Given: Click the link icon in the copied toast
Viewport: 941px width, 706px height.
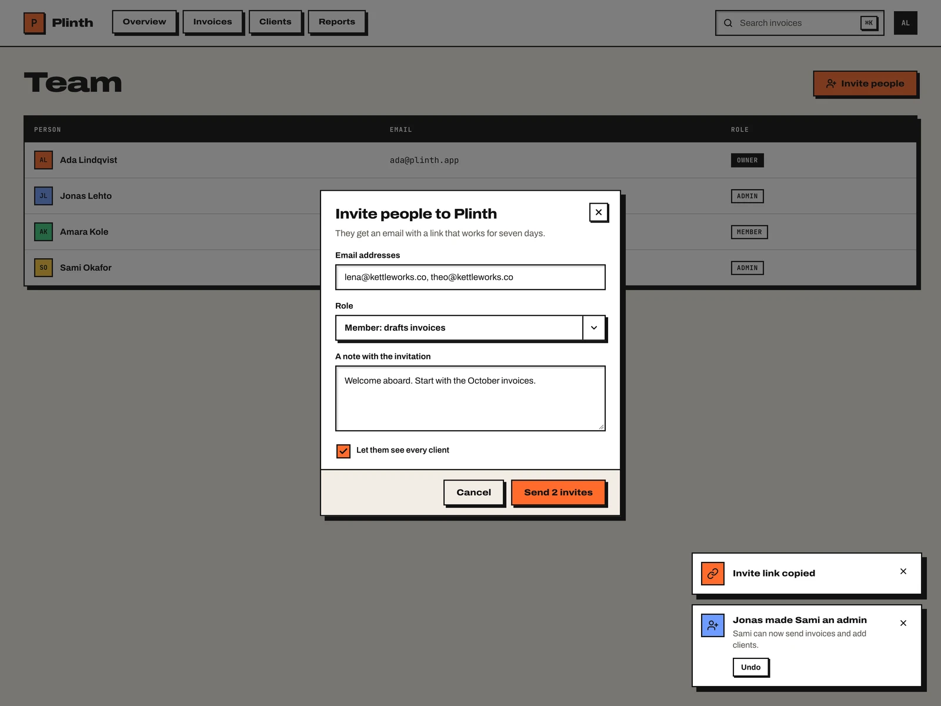Looking at the screenshot, I should click(713, 574).
